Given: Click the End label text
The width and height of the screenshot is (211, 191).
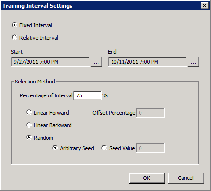Looking at the screenshot, I should coord(112,52).
